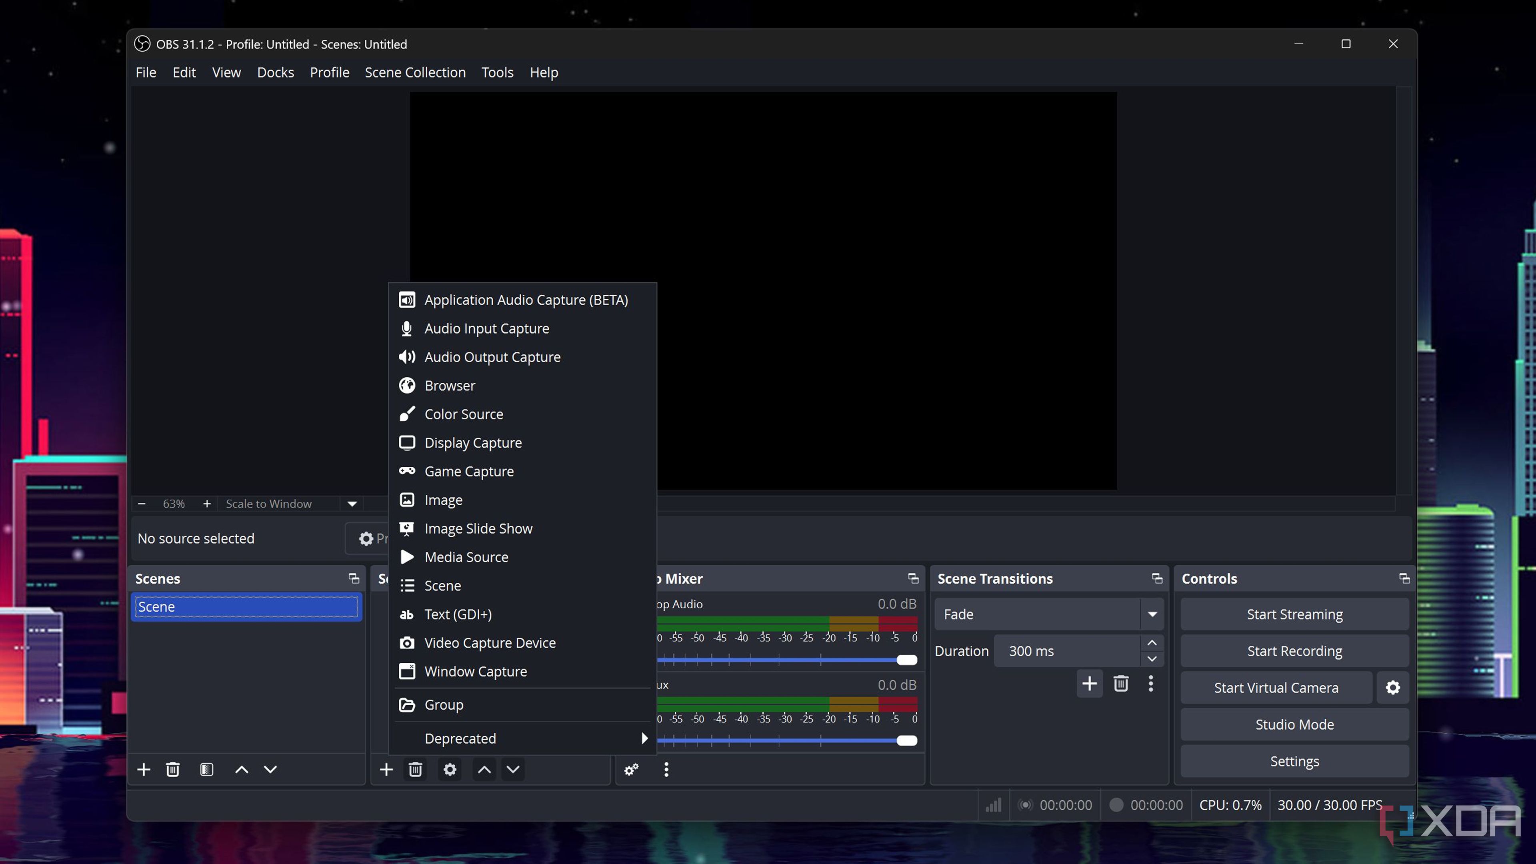Image resolution: width=1536 pixels, height=864 pixels.
Task: Open scene filters icon in Scenes panel
Action: point(207,769)
